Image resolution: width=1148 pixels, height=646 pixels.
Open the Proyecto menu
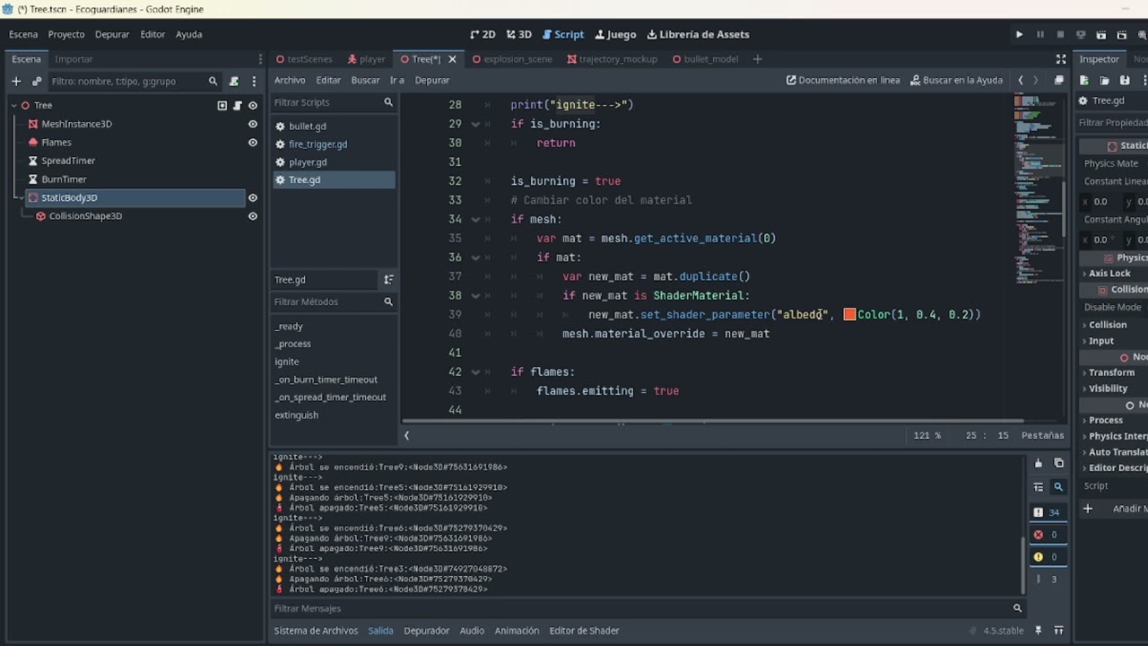66,34
